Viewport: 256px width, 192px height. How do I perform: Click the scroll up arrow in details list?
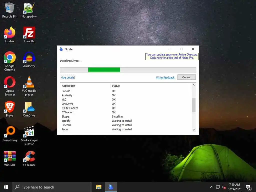193,85
